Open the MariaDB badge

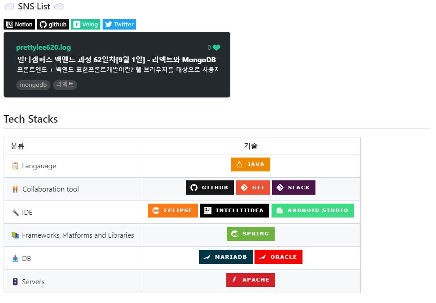pyautogui.click(x=225, y=257)
